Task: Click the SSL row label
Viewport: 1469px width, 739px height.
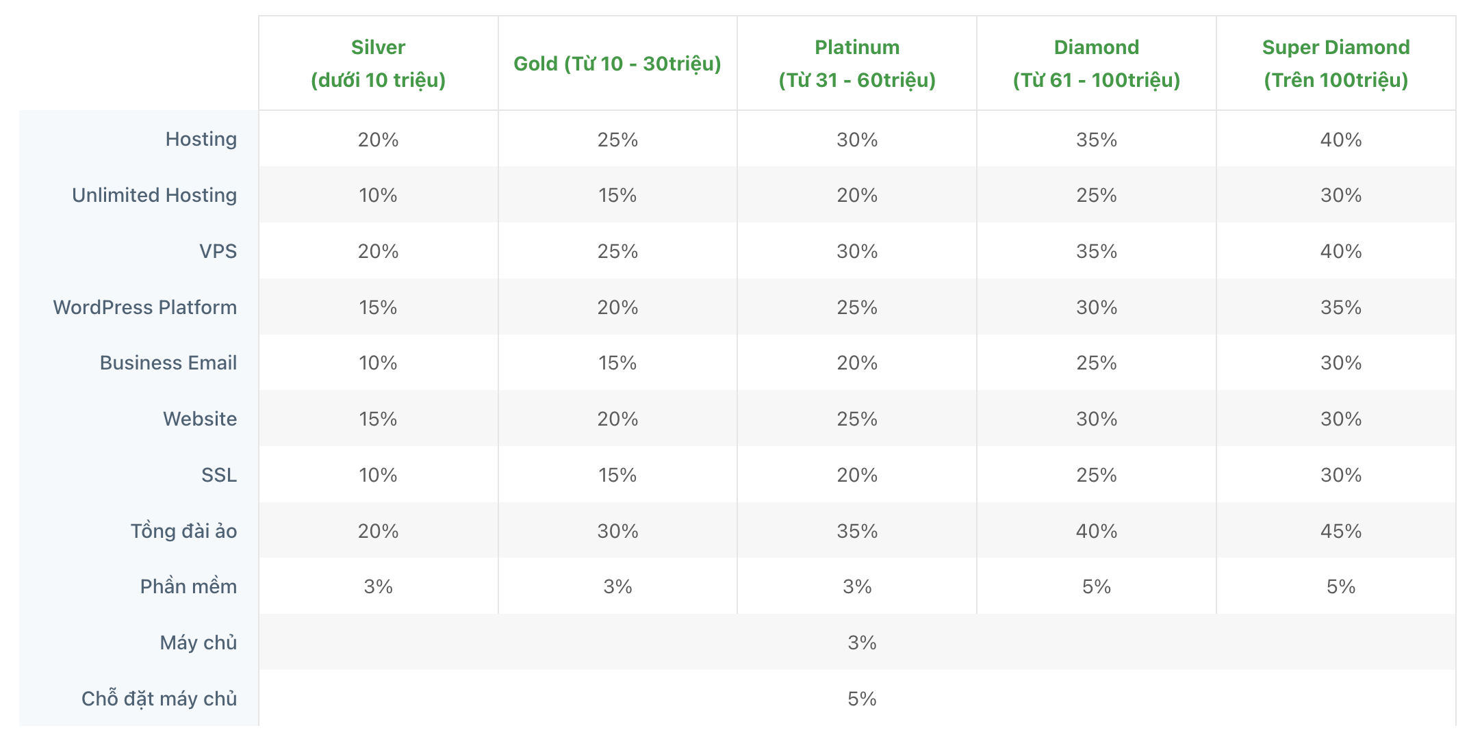Action: click(x=218, y=475)
